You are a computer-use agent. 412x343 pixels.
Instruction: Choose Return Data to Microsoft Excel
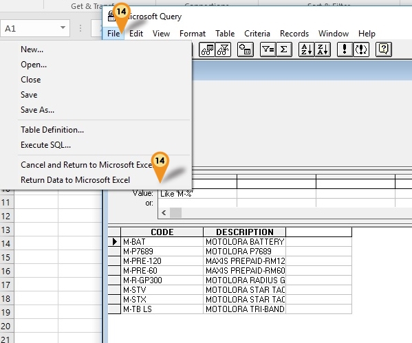click(x=96, y=180)
